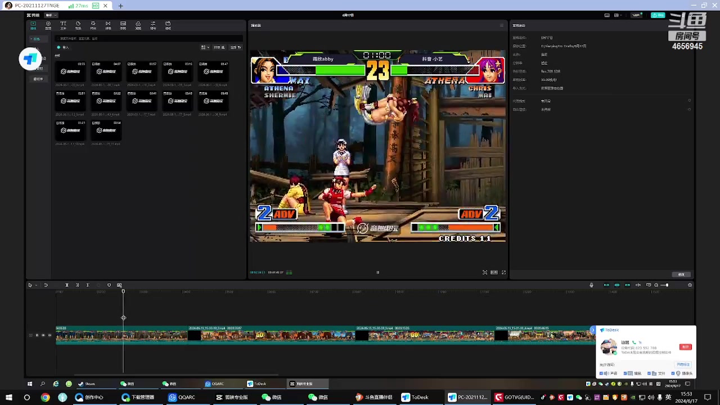This screenshot has width=720, height=405.
Task: Click the Export button at top right
Action: 658,15
